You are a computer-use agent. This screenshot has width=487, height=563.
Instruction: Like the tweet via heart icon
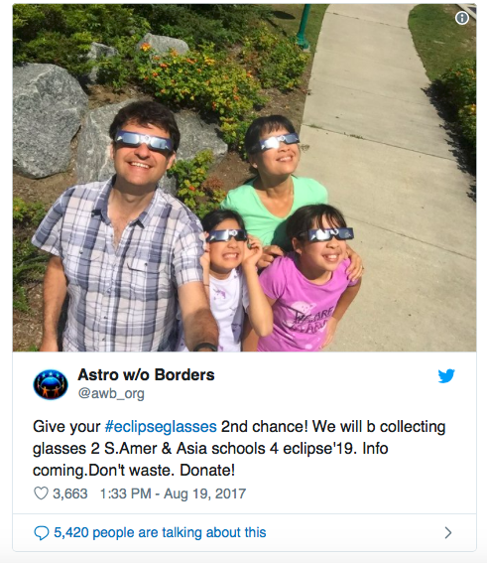coord(41,493)
